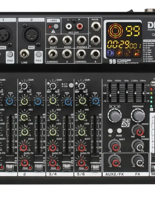Tap the repeat-one icon on the display

click(x=128, y=53)
